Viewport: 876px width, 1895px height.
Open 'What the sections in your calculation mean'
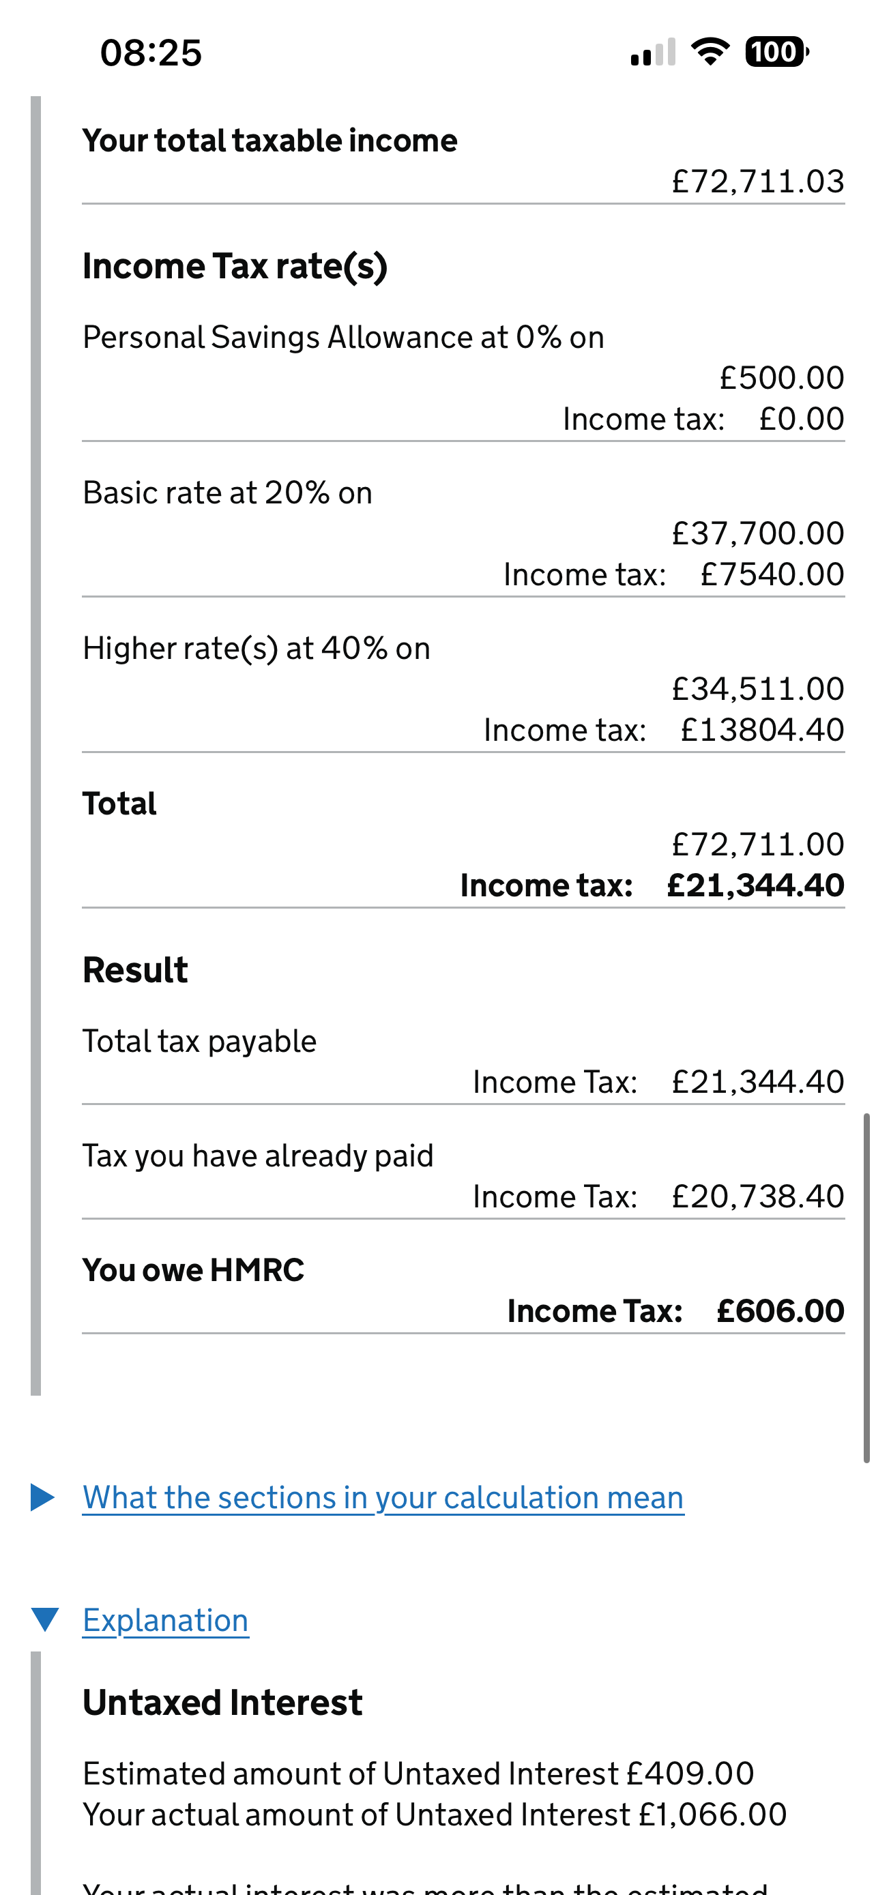pos(383,1498)
